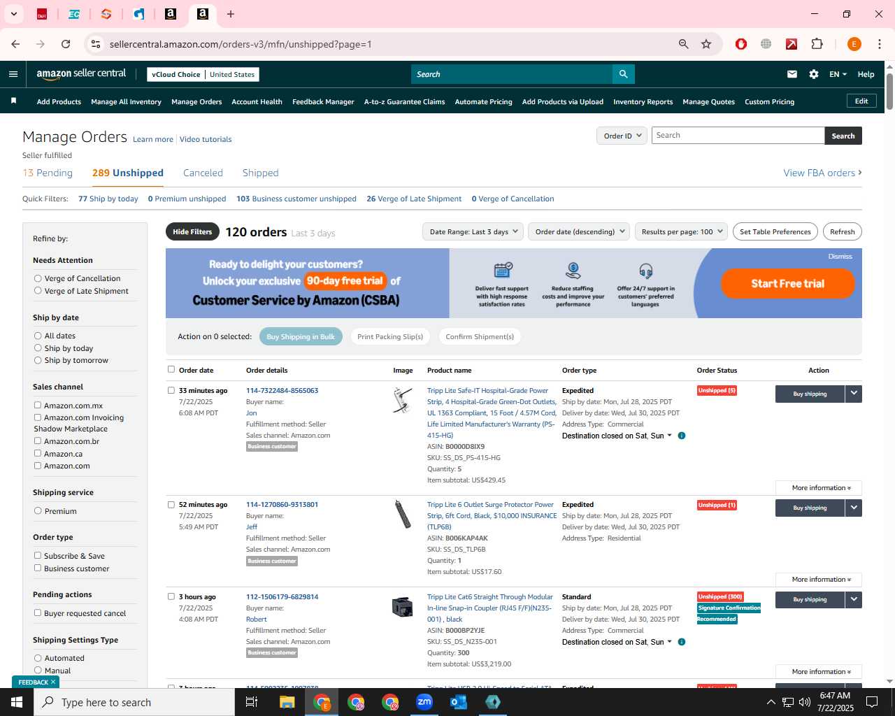Check the Subscribe & Save order type

(x=38, y=555)
